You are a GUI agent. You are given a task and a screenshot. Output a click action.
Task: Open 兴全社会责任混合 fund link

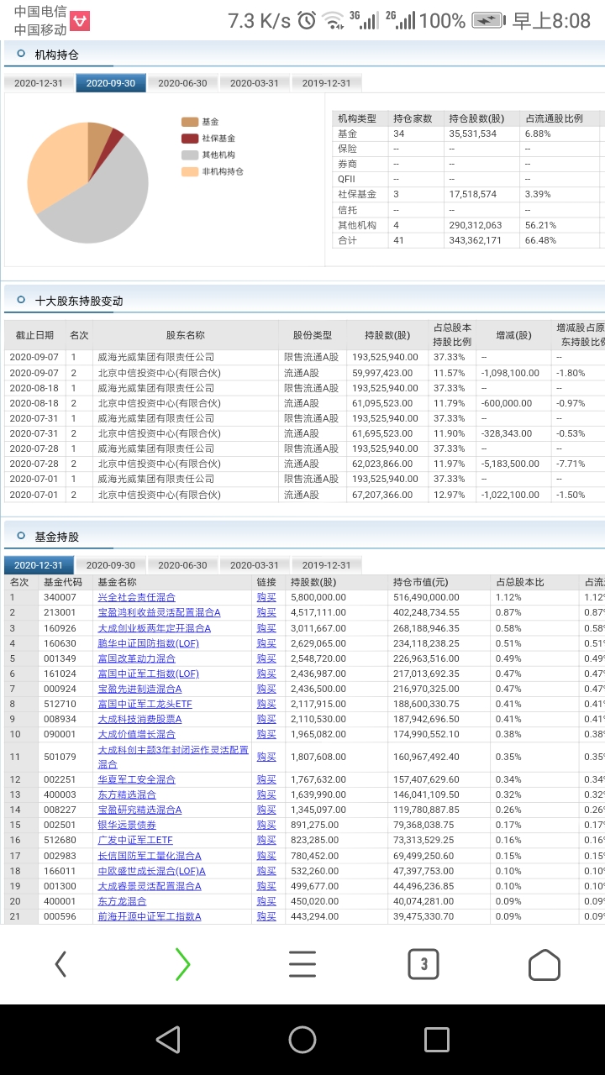coord(137,597)
